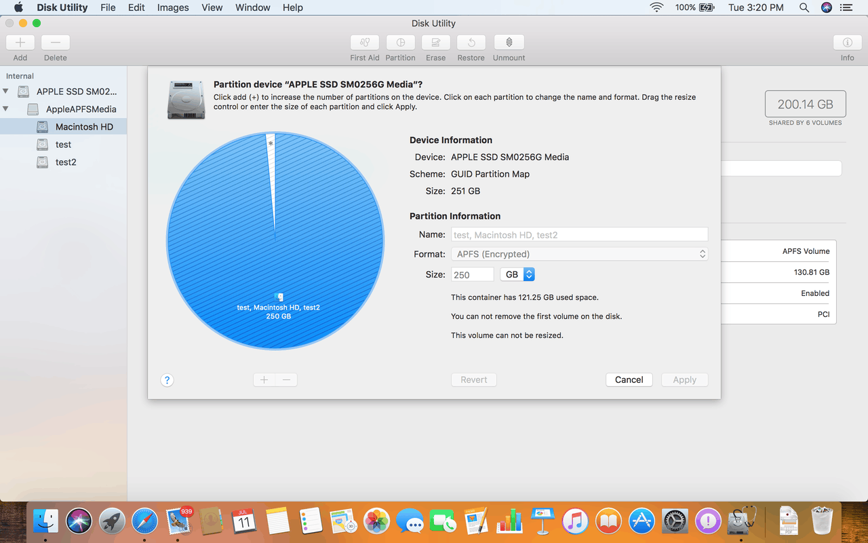Open Launchpad in the Dock
The image size is (868, 543).
113,521
